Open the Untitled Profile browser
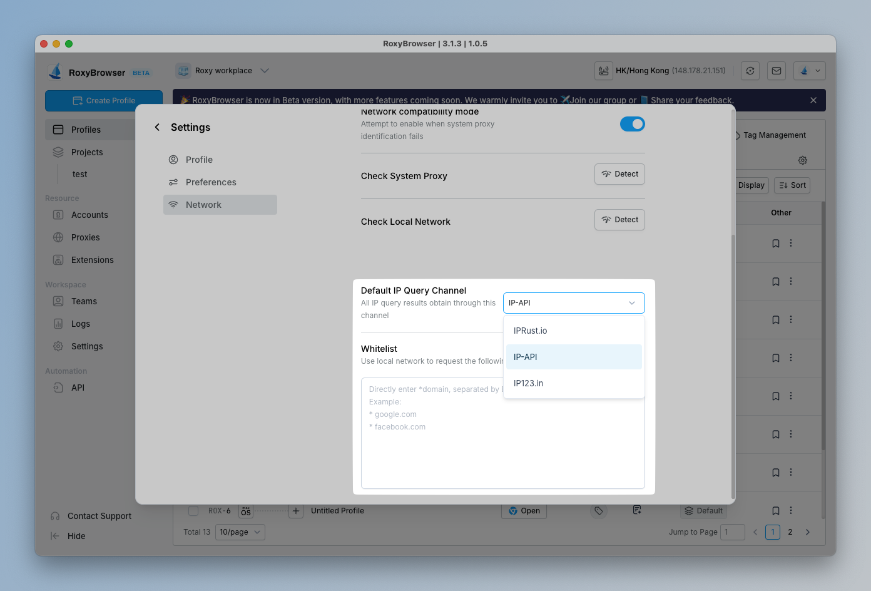Image resolution: width=871 pixels, height=591 pixels. tap(524, 511)
